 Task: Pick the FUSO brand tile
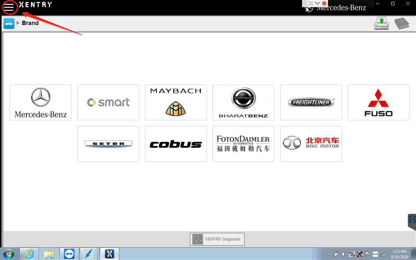[379, 102]
